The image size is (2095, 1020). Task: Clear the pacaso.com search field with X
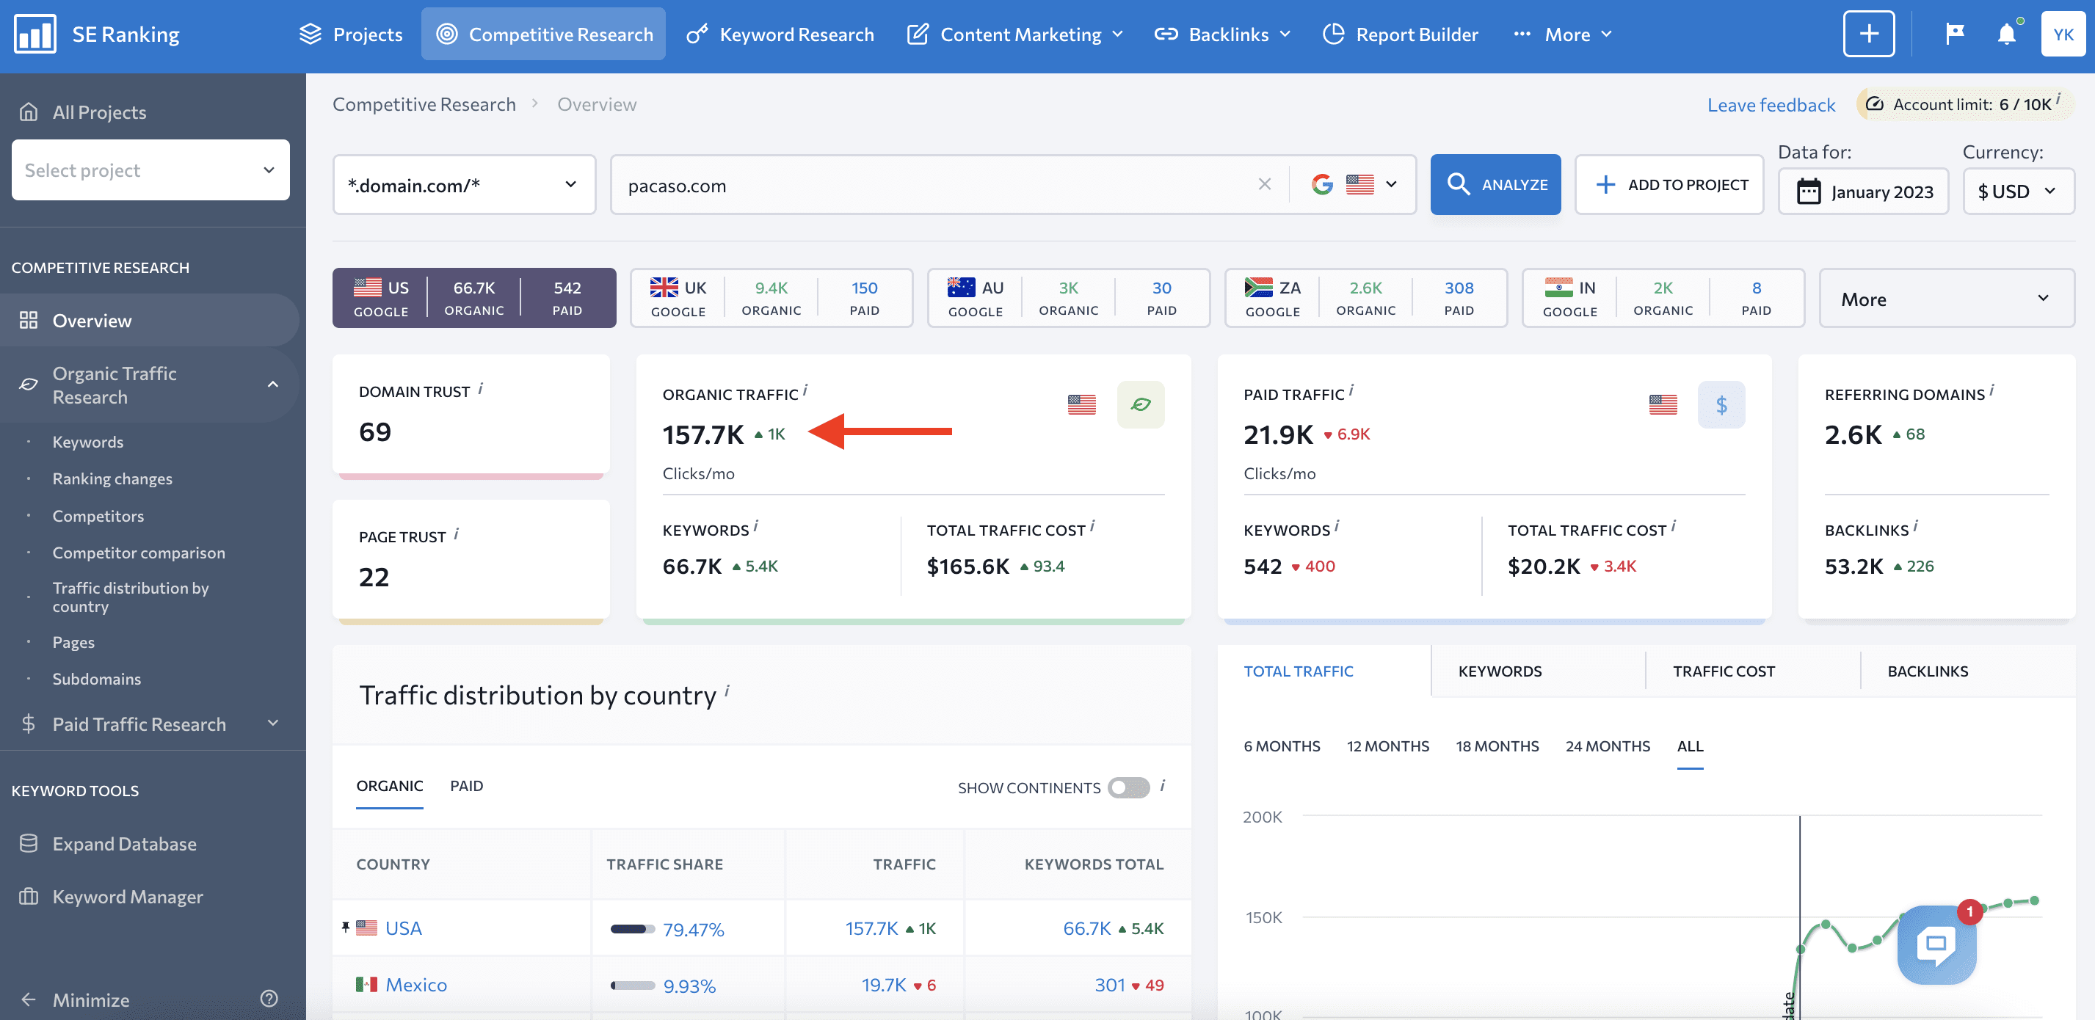1265,184
